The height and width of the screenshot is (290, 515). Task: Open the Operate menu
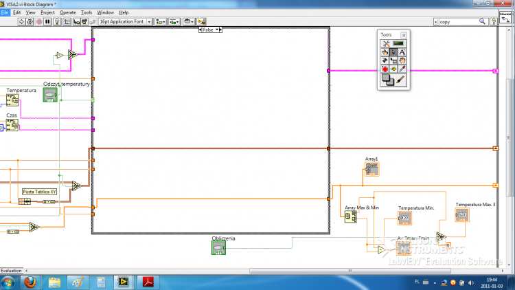click(68, 12)
